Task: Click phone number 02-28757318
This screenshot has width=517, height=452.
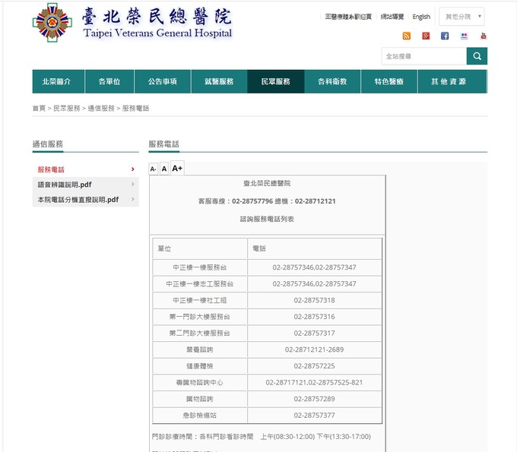Action: tap(314, 300)
